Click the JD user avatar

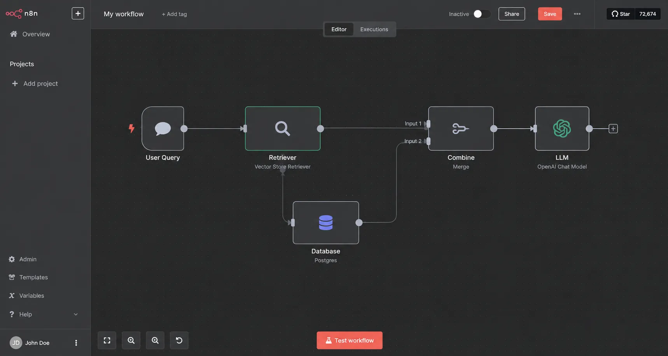16,343
